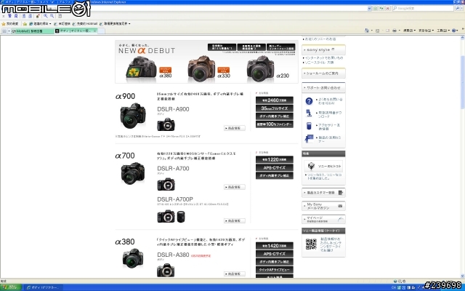Click the magnifier search button near Google box

point(457,8)
